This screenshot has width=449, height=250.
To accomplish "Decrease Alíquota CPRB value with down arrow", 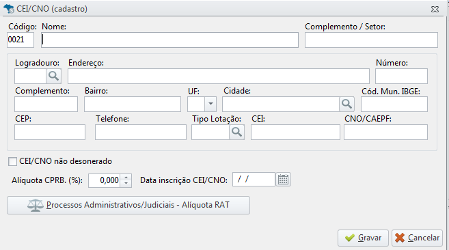I will coord(126,184).
